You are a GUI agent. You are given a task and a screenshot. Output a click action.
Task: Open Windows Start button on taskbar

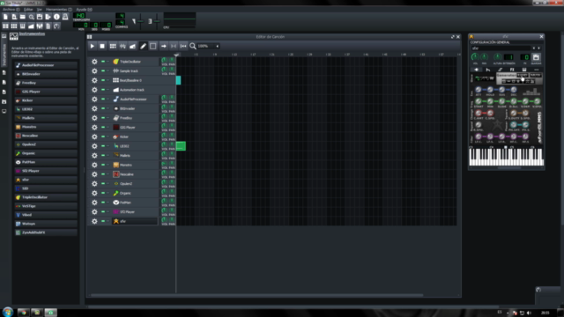[x=8, y=312]
